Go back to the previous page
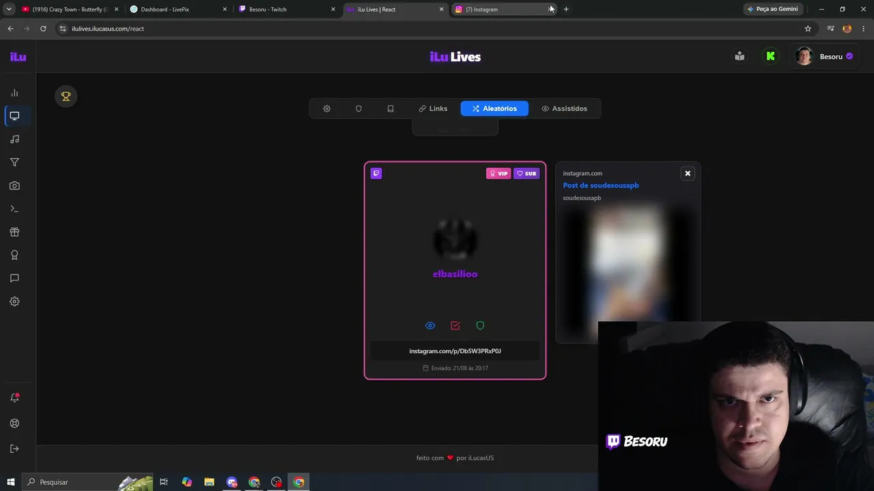Image resolution: width=874 pixels, height=491 pixels. click(x=10, y=29)
